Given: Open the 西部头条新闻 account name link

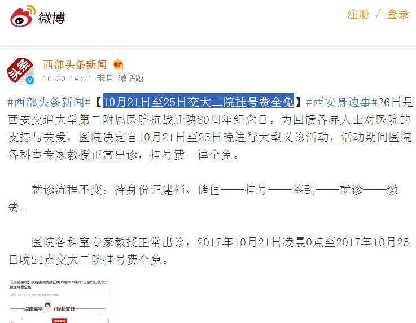Looking at the screenshot, I should click(x=75, y=65).
